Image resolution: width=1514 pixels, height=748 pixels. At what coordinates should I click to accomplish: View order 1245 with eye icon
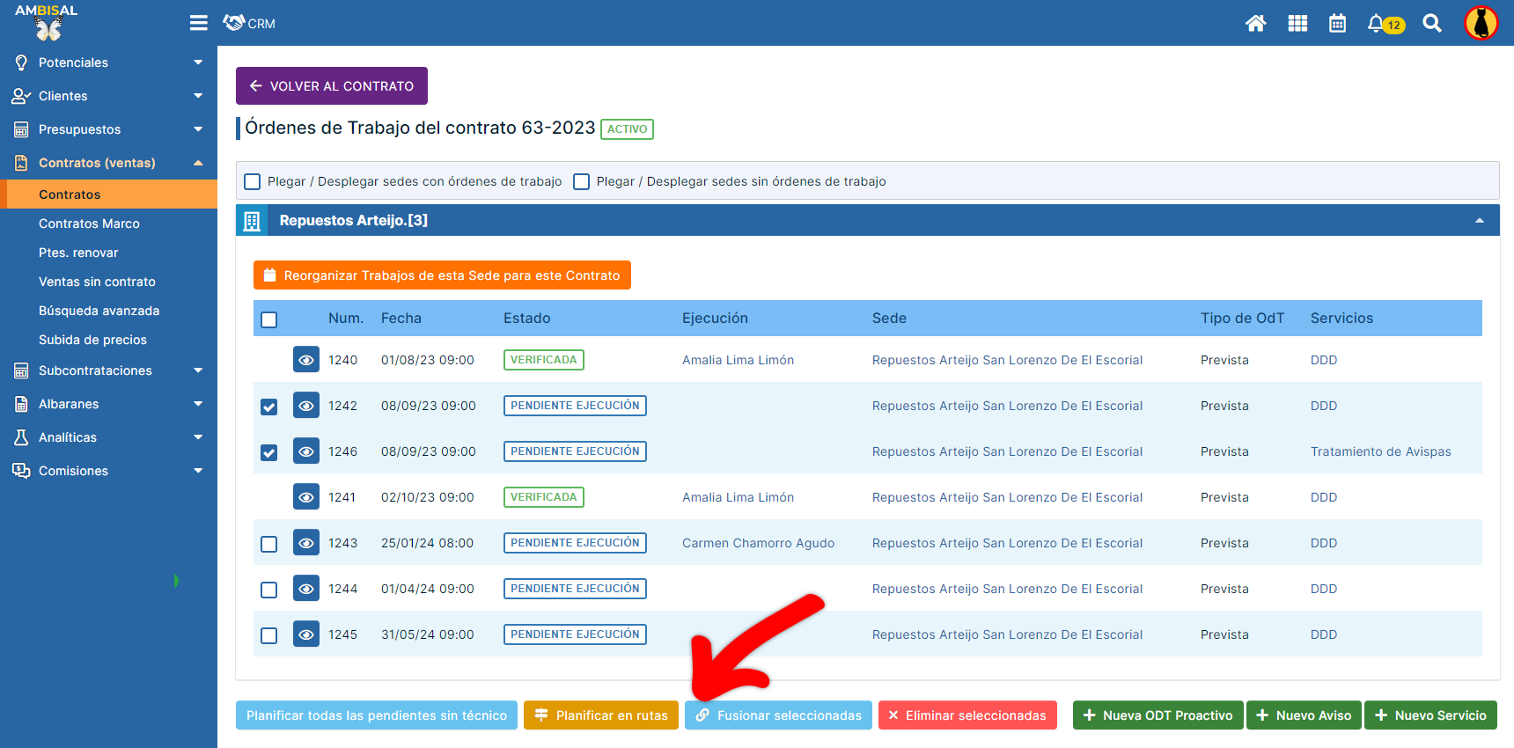click(306, 634)
